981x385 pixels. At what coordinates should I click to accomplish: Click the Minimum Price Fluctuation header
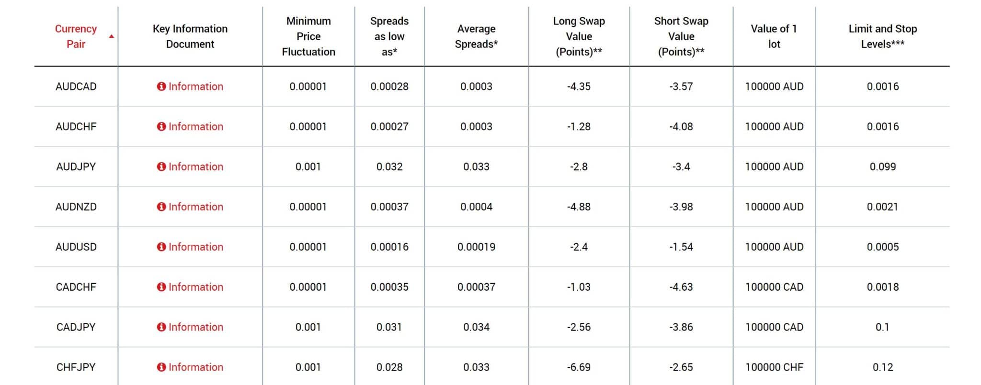point(308,36)
